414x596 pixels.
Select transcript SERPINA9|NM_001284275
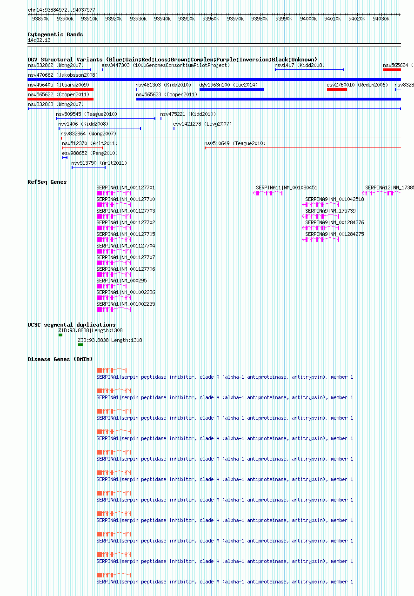click(334, 234)
